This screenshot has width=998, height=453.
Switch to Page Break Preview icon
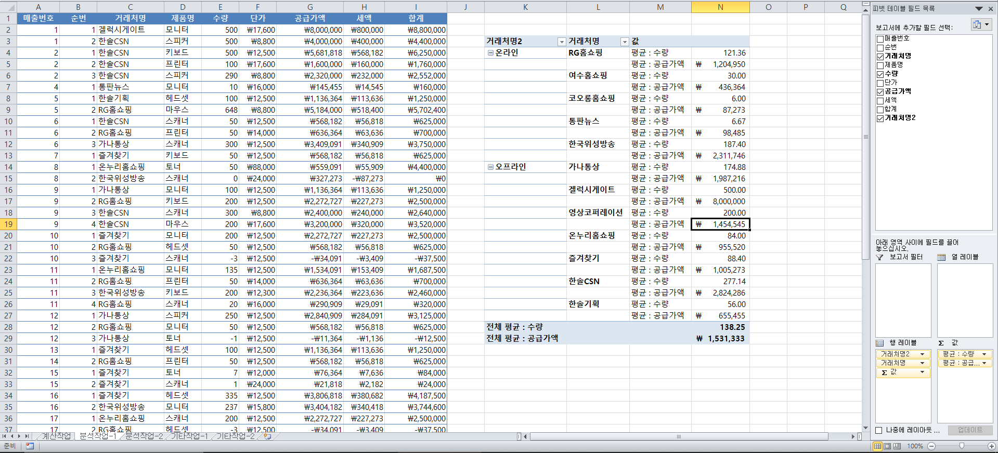click(x=897, y=446)
